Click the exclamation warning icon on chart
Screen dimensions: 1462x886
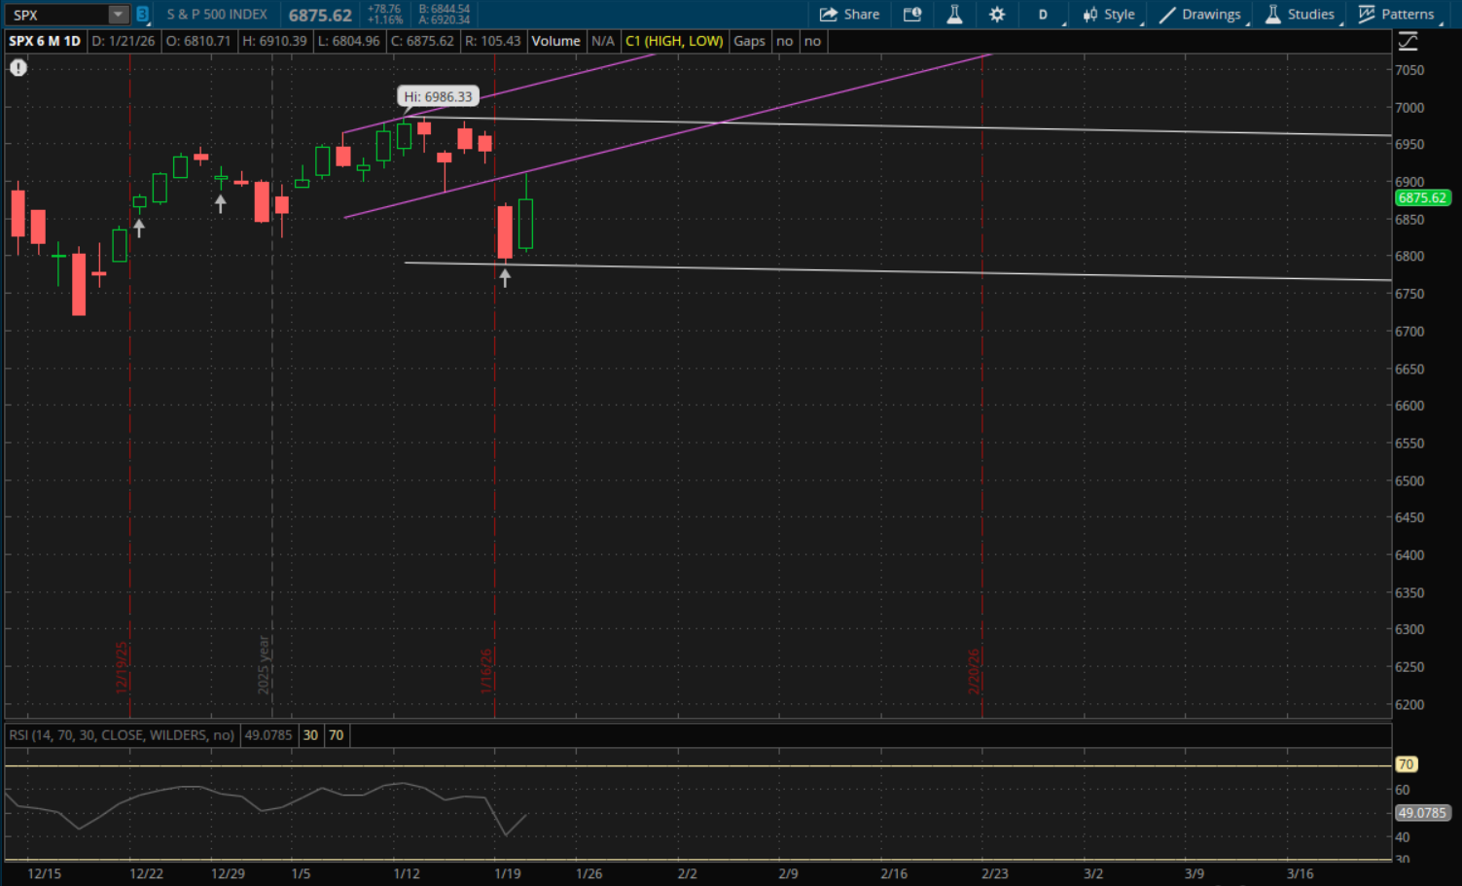point(18,68)
